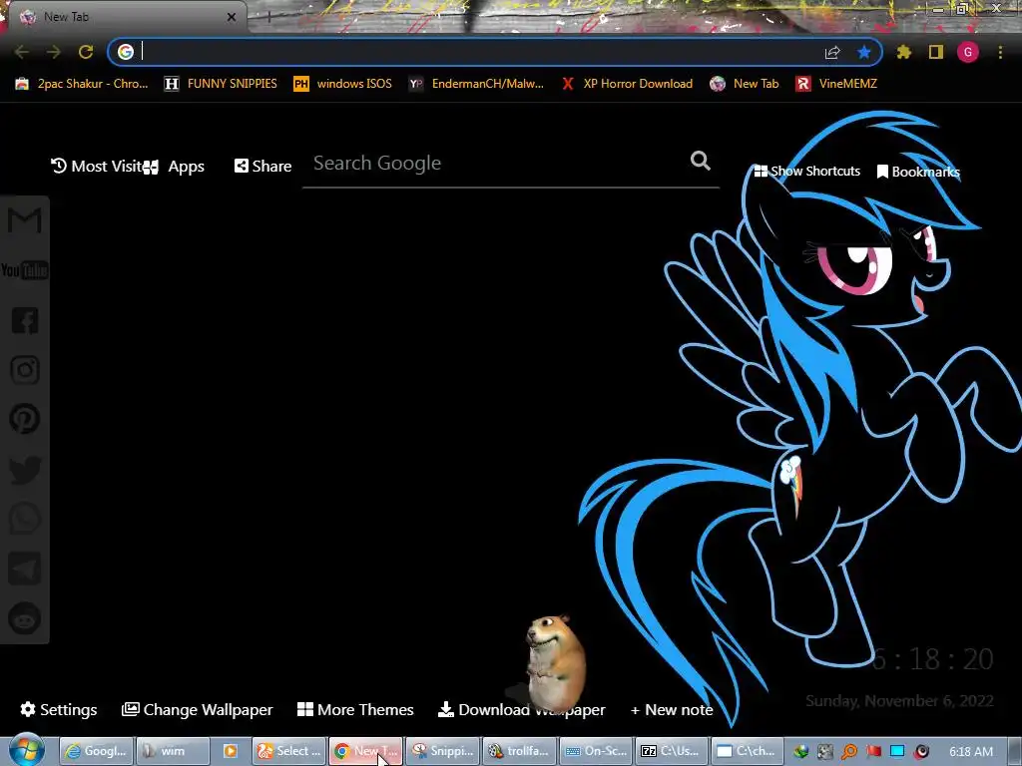1022x766 pixels.
Task: Open Instagram sidebar icon
Action: 25,370
